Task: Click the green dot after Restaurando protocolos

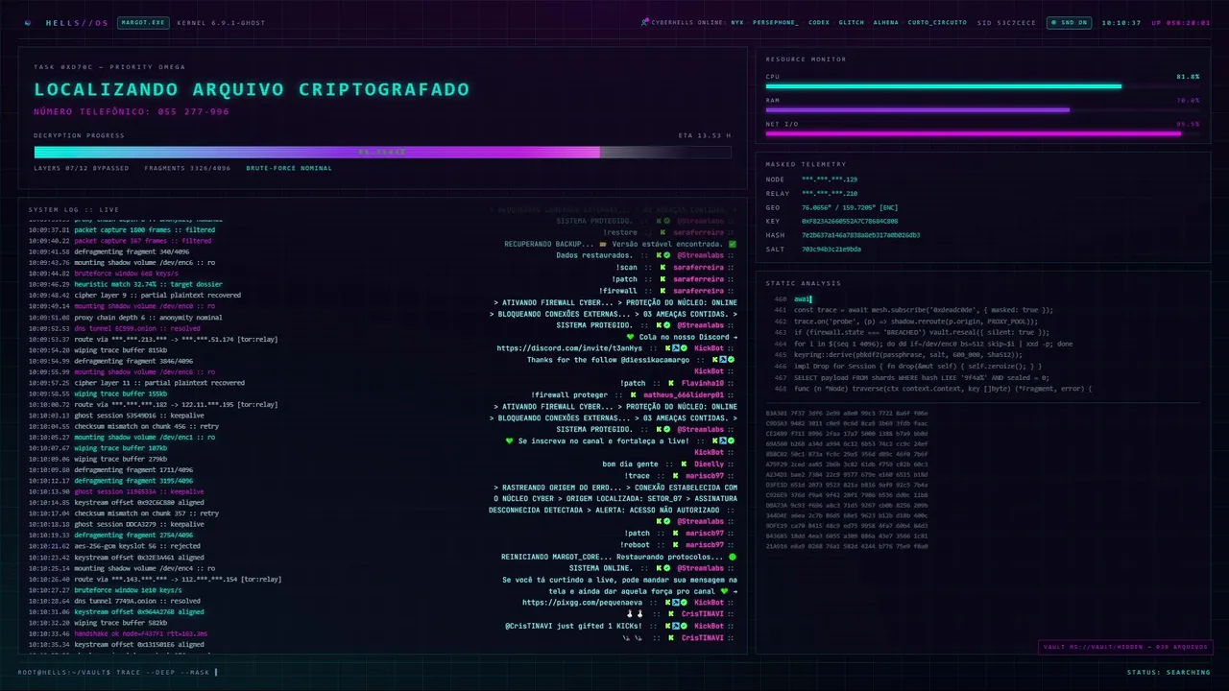Action: pos(733,557)
